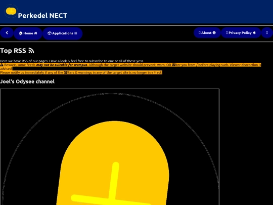This screenshot has height=205, width=273.
Task: Open the Applications menu button
Action: pyautogui.click(x=63, y=33)
